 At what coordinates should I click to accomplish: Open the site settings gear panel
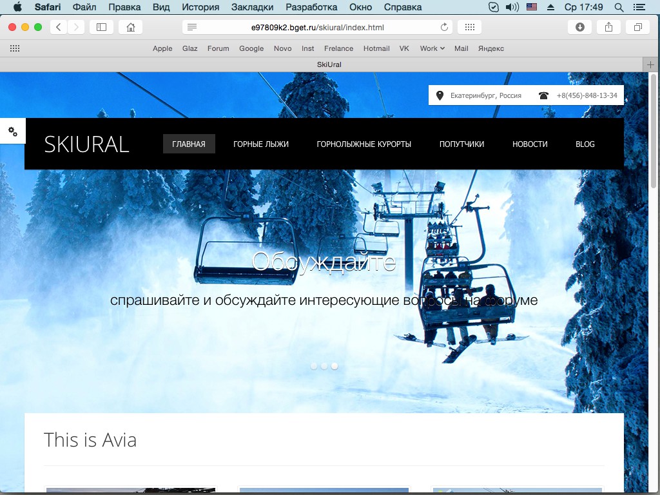point(13,131)
